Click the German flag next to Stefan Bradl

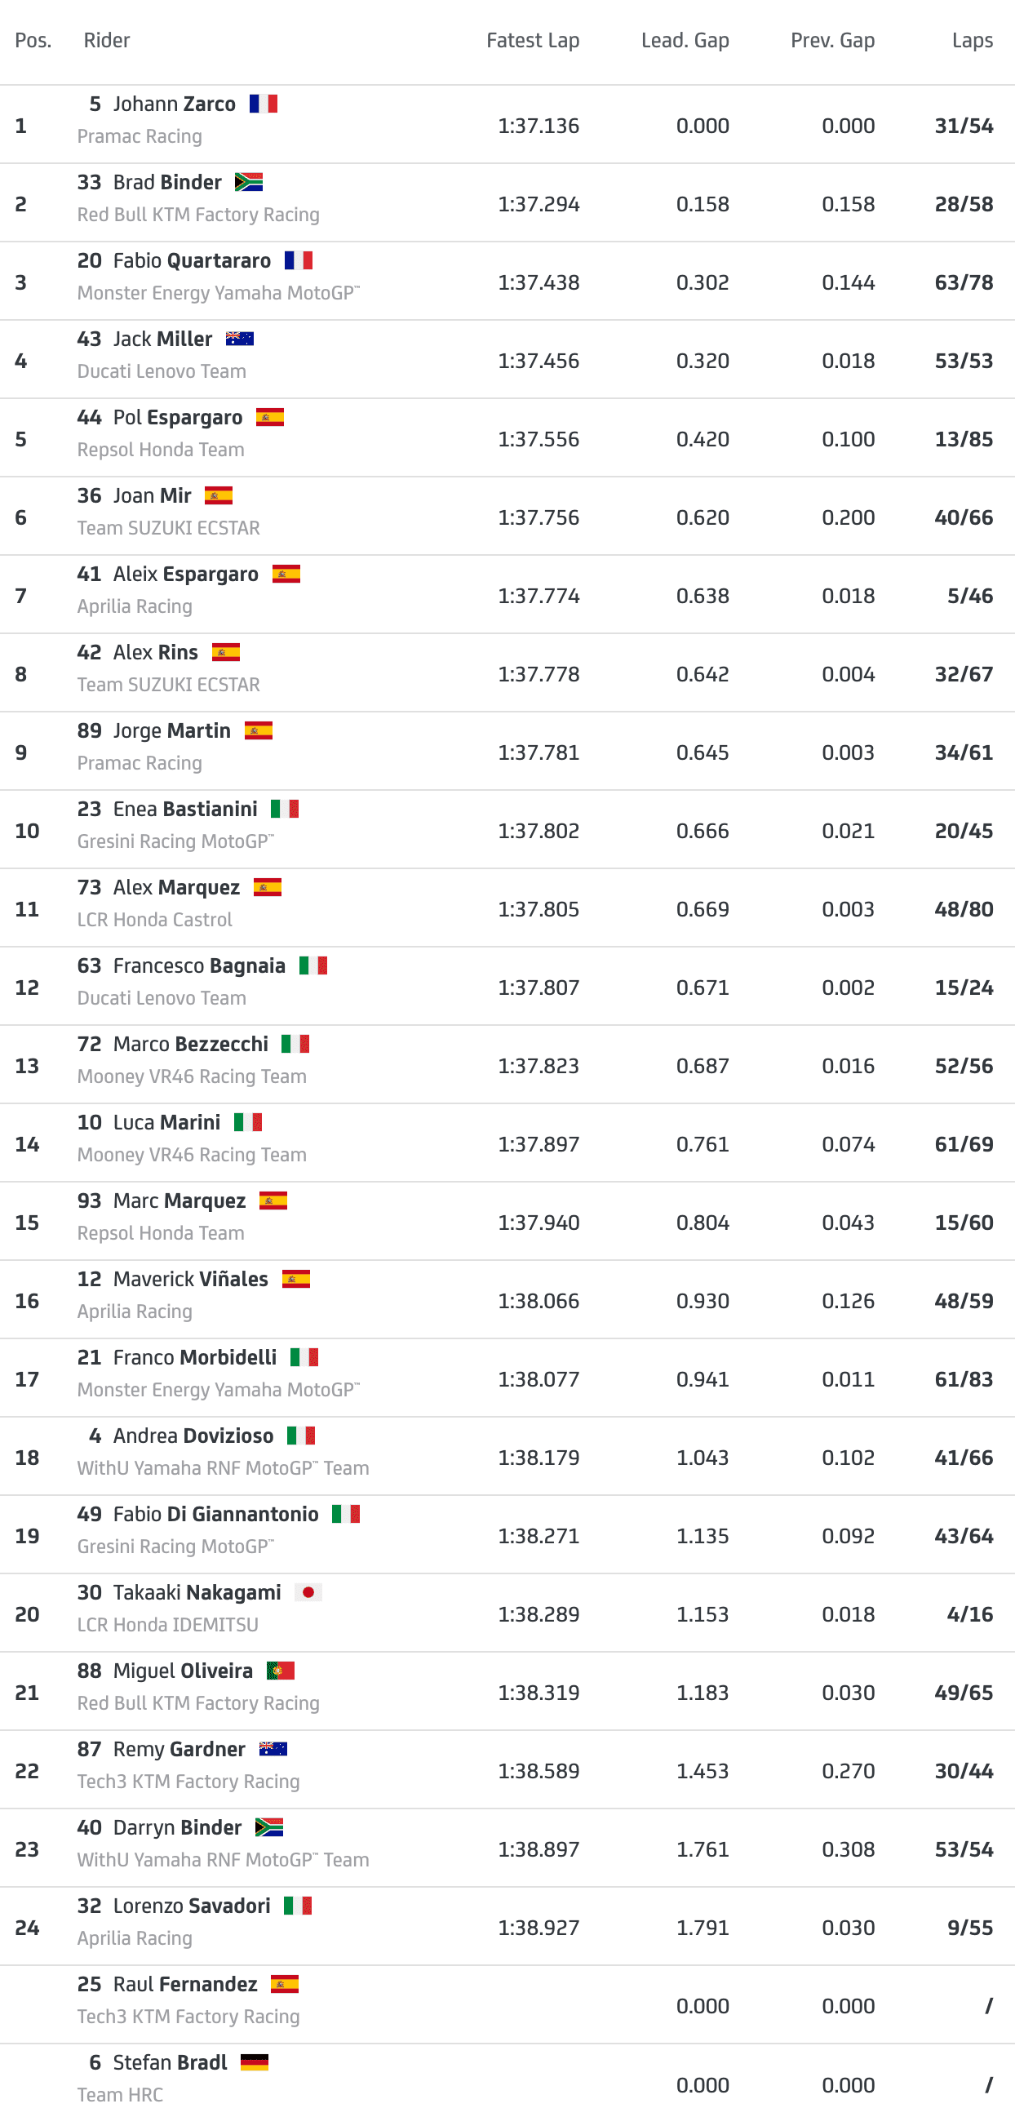click(x=255, y=2062)
